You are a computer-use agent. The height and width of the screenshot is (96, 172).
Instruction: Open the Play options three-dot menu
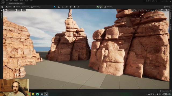(103, 7)
